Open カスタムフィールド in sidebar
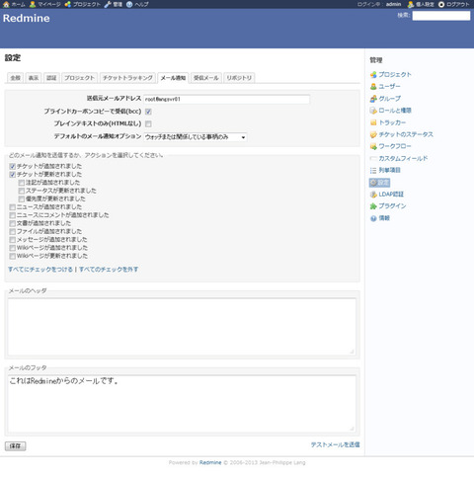 tap(403, 158)
